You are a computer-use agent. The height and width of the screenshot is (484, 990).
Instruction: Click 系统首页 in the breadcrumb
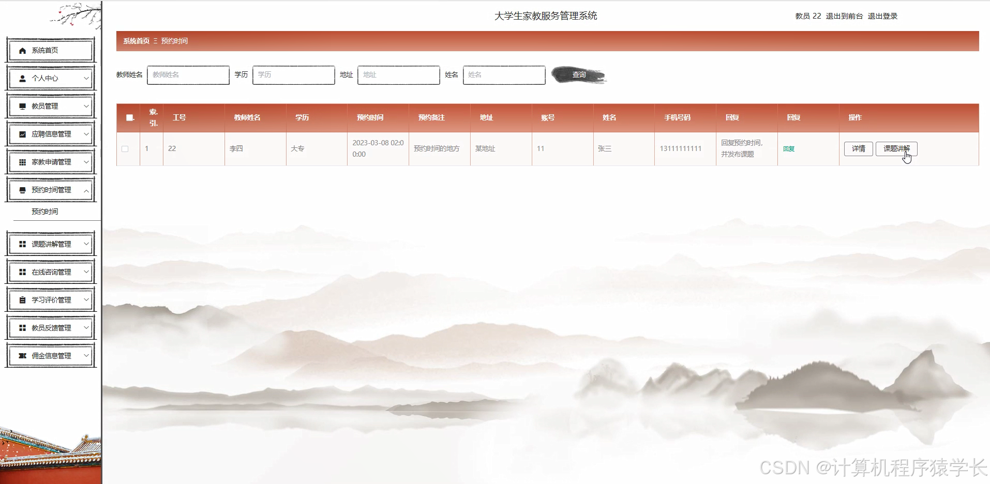click(136, 41)
